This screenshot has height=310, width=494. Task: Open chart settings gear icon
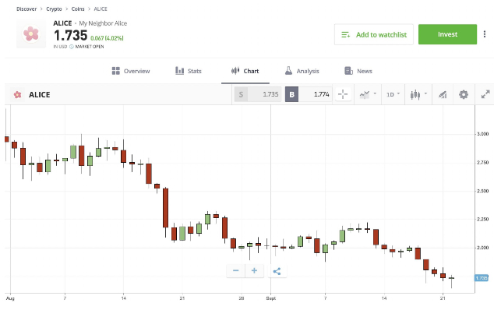point(464,94)
